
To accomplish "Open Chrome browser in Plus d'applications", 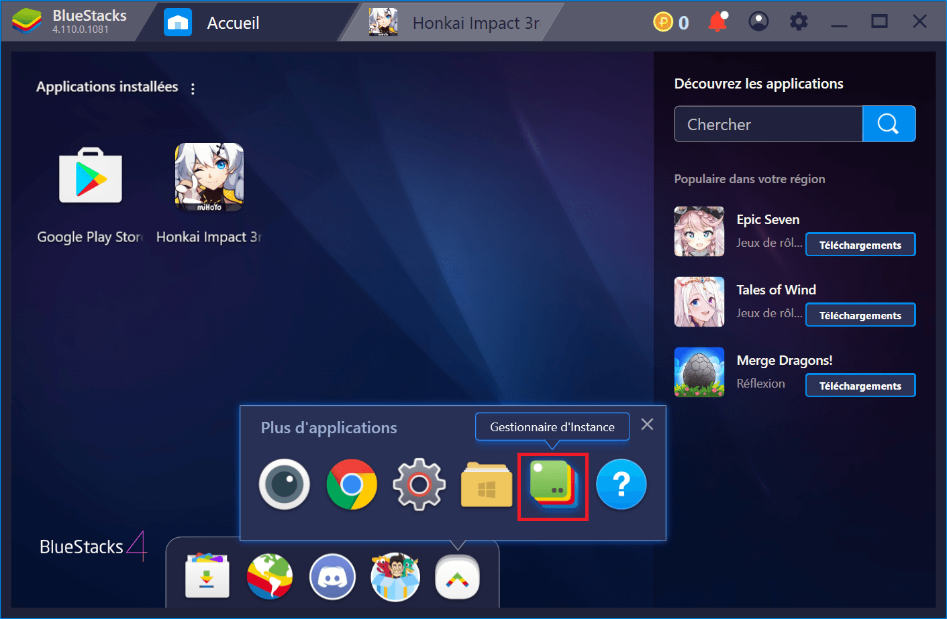I will [352, 484].
